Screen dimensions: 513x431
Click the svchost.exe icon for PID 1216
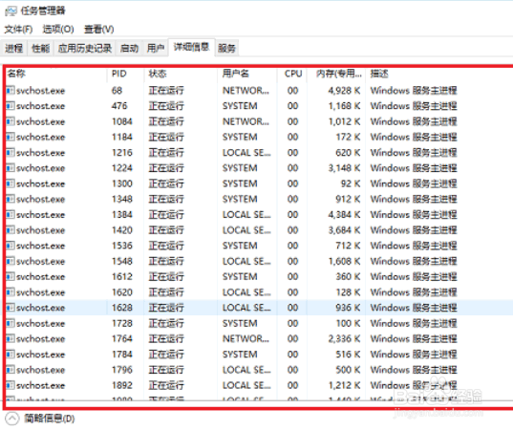11,153
